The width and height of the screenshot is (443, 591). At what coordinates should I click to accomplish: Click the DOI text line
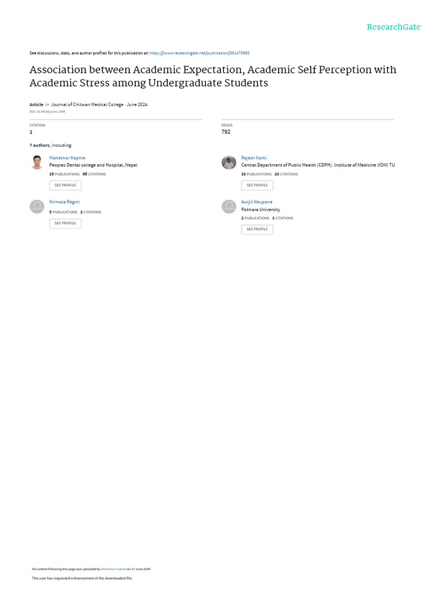(47, 111)
